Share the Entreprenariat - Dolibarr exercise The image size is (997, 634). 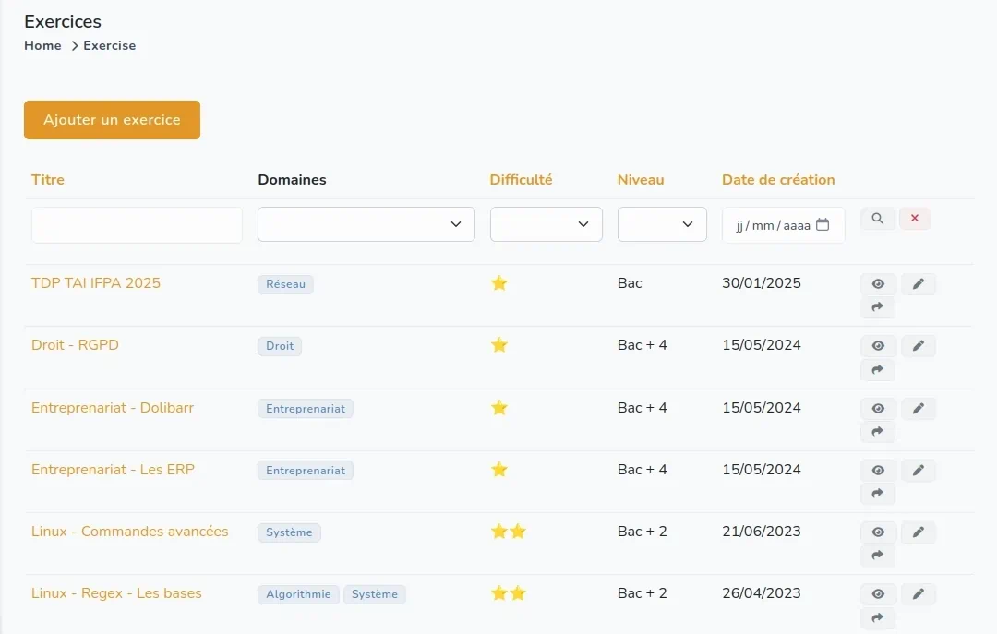point(877,432)
